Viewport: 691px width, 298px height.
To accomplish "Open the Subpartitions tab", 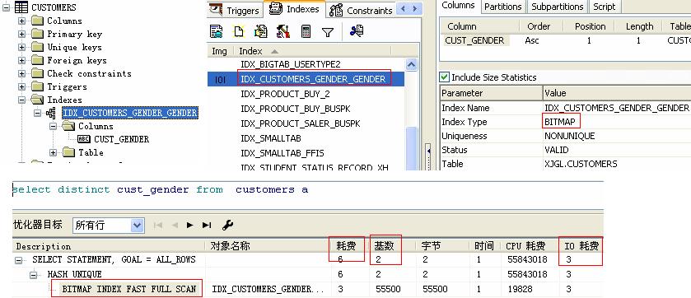I will [557, 7].
